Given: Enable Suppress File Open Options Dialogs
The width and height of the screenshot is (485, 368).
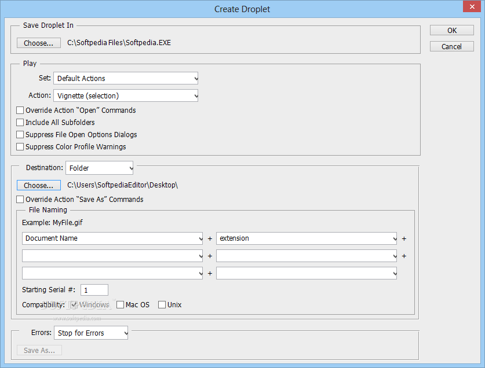Looking at the screenshot, I should [20, 135].
